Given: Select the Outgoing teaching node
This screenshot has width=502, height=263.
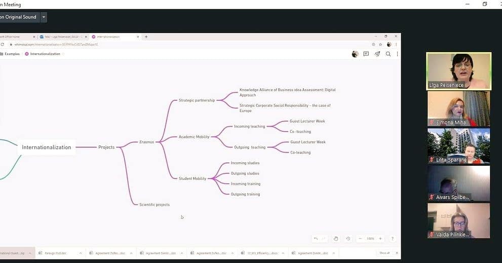Looking at the screenshot, I should click(x=250, y=147).
